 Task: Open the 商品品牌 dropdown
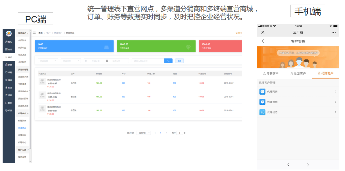click(48, 61)
